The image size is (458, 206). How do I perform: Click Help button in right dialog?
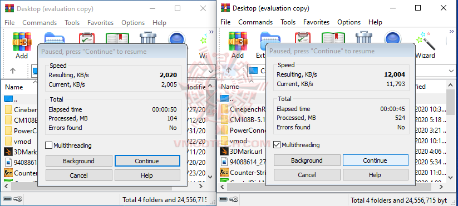(375, 175)
